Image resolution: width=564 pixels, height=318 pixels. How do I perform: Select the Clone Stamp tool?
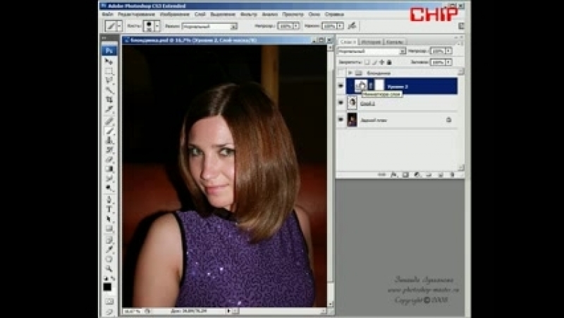[109, 140]
